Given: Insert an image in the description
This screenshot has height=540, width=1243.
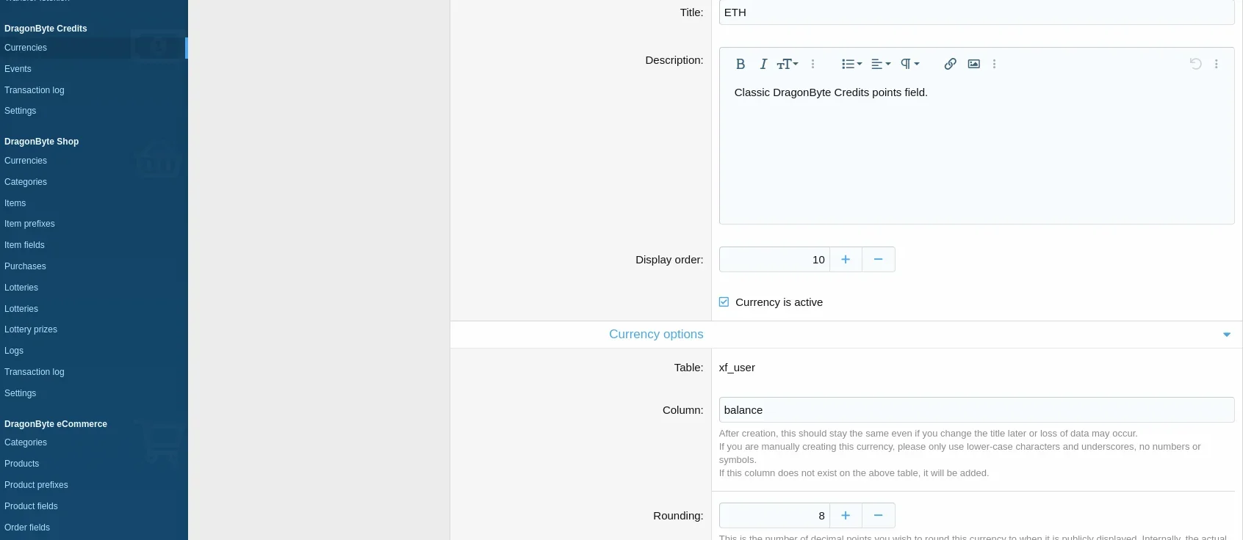Looking at the screenshot, I should (x=973, y=64).
